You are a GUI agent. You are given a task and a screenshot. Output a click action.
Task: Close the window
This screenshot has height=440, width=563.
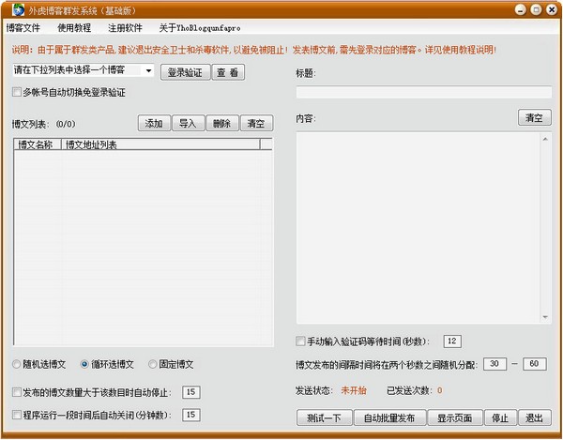point(552,10)
